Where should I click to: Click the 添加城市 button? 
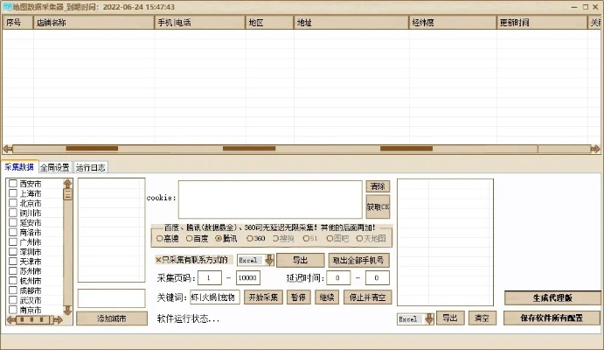coord(111,318)
